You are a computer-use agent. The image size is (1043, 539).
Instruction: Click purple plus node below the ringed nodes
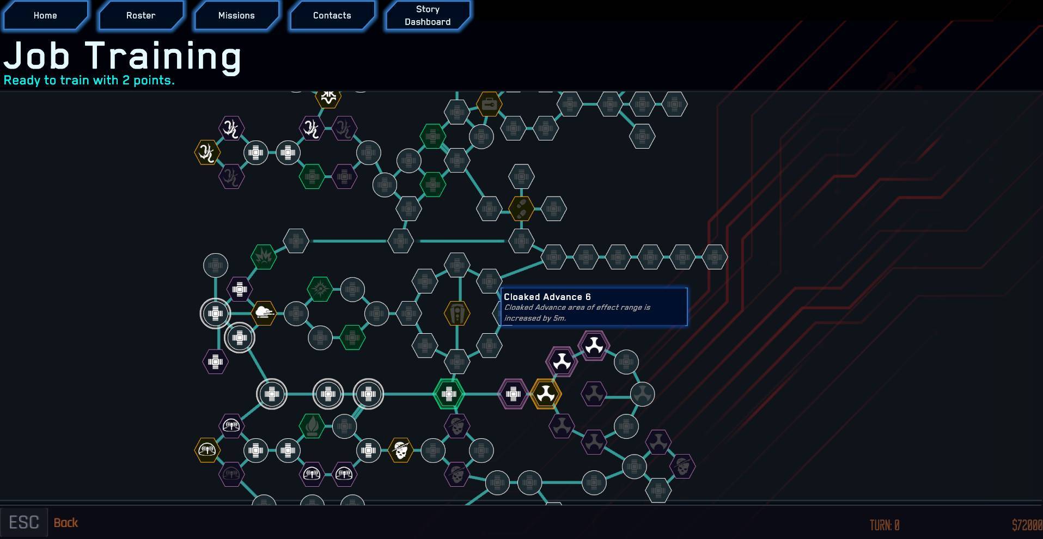215,362
